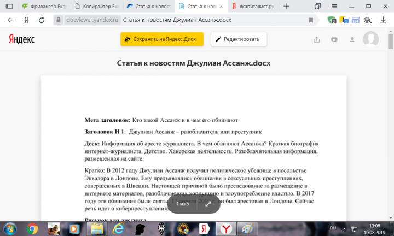
Task: Launch Google Chrome from the taskbar
Action: point(32,229)
